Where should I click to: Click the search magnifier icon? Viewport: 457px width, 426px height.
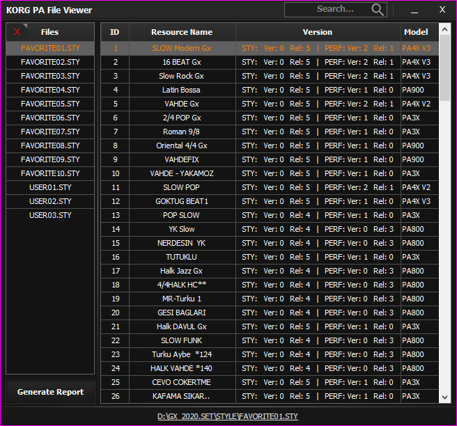tap(378, 10)
